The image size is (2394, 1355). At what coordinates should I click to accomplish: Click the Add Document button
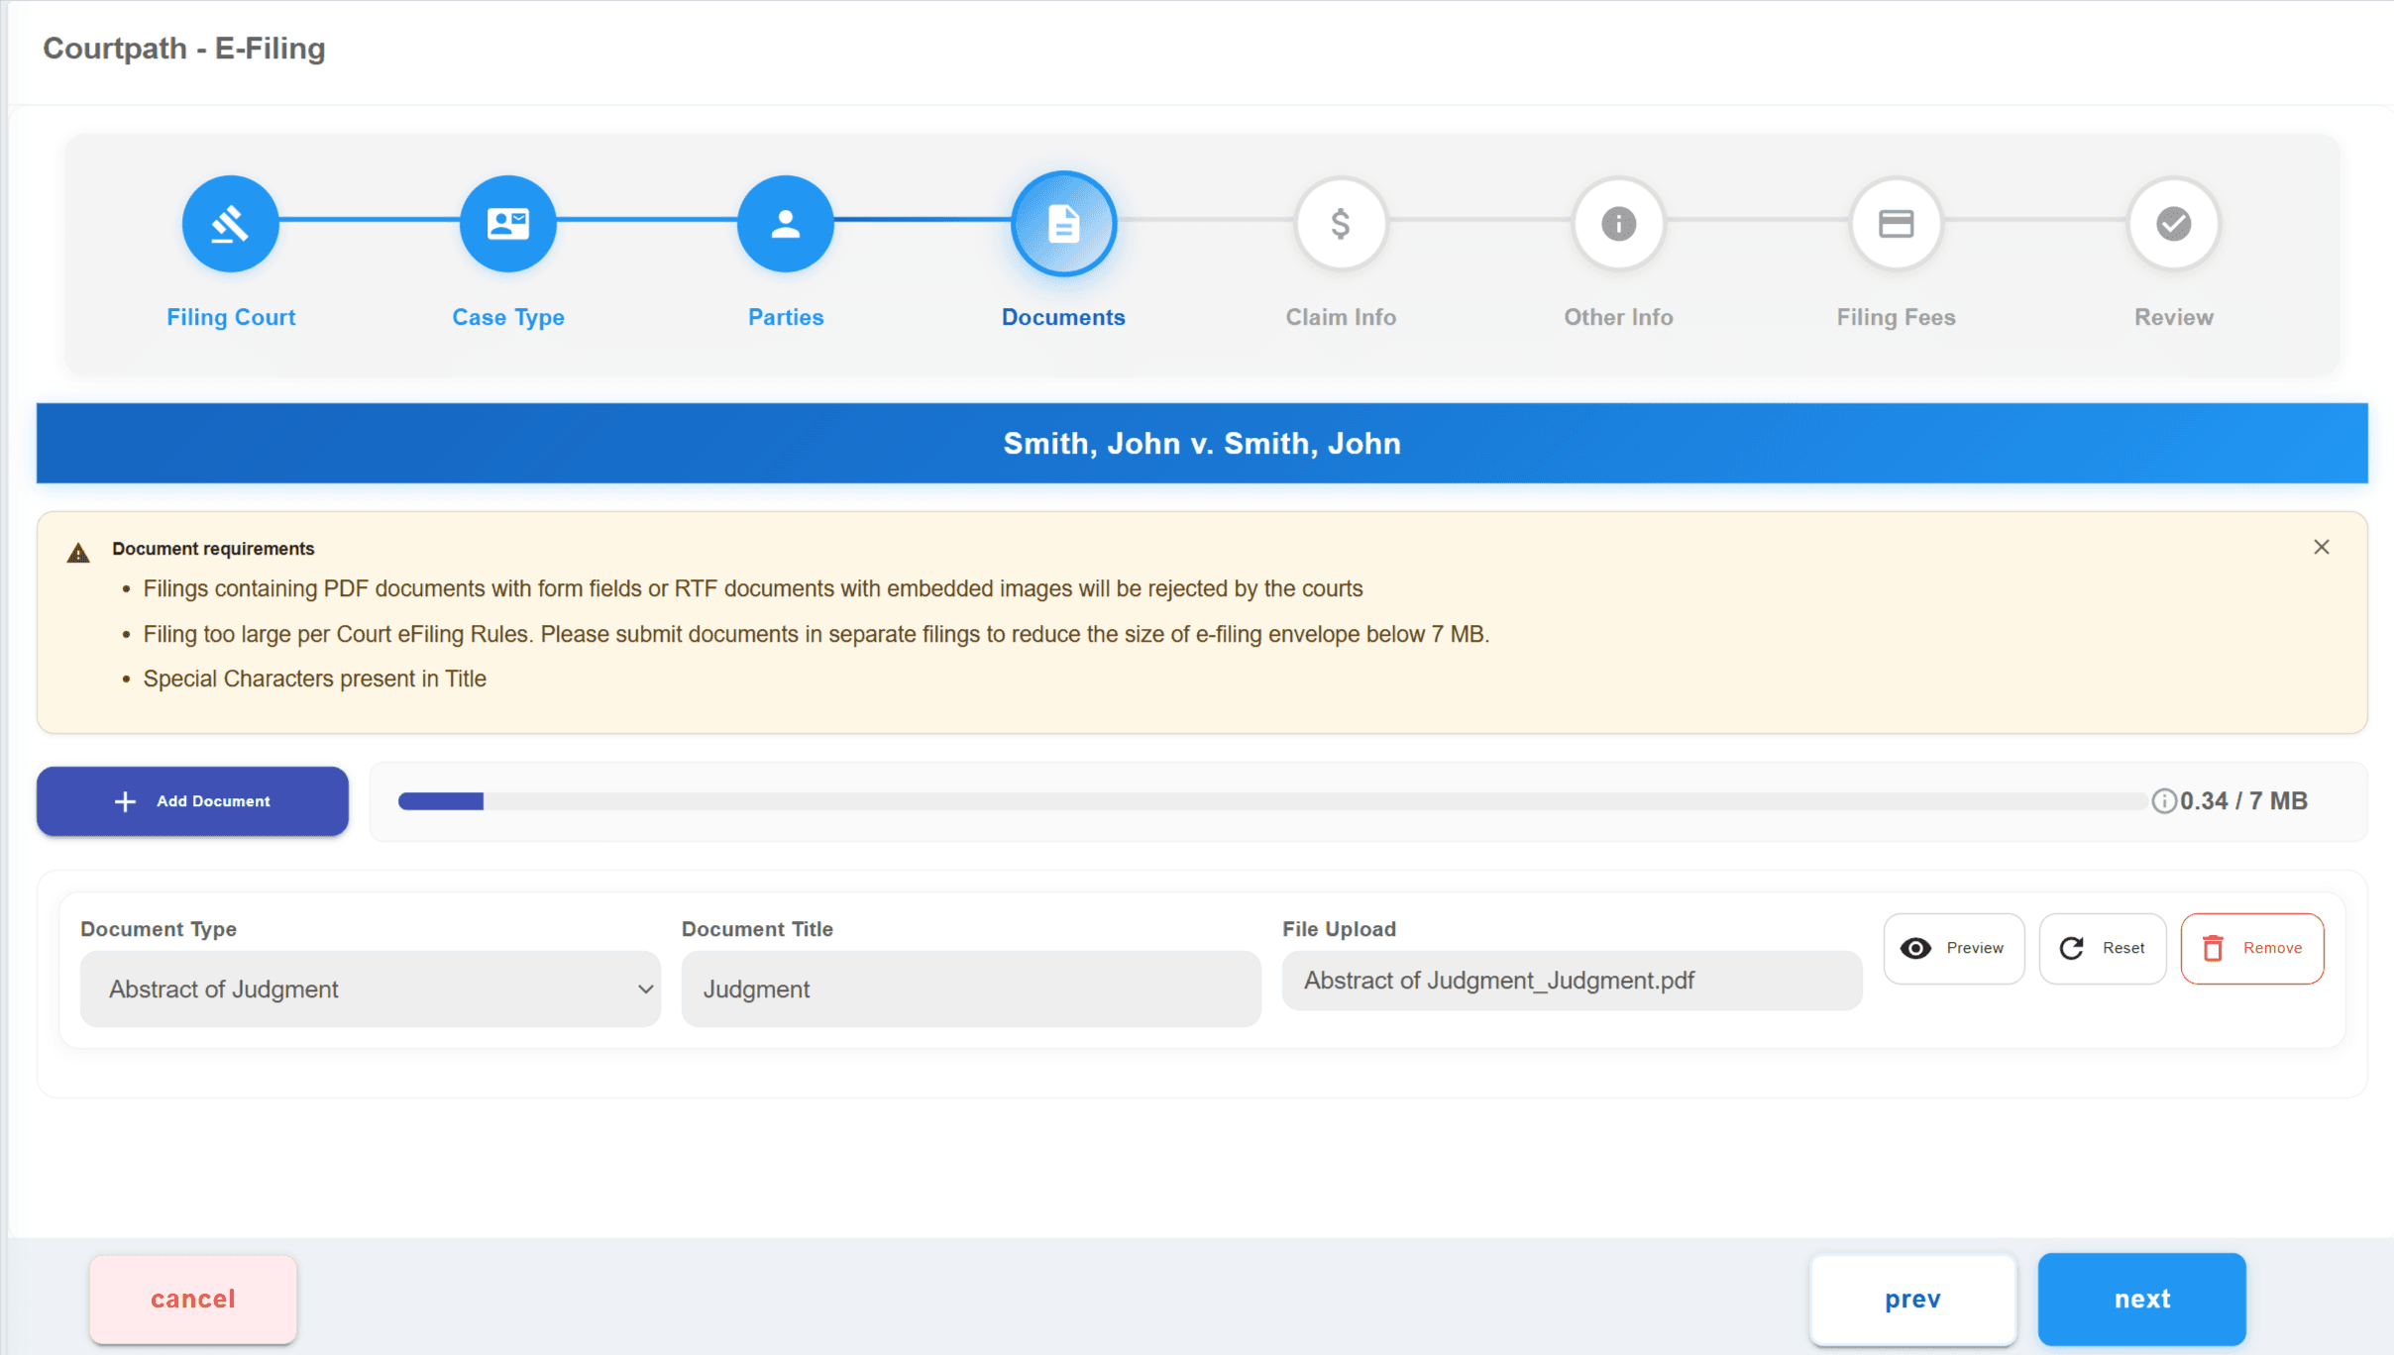191,800
